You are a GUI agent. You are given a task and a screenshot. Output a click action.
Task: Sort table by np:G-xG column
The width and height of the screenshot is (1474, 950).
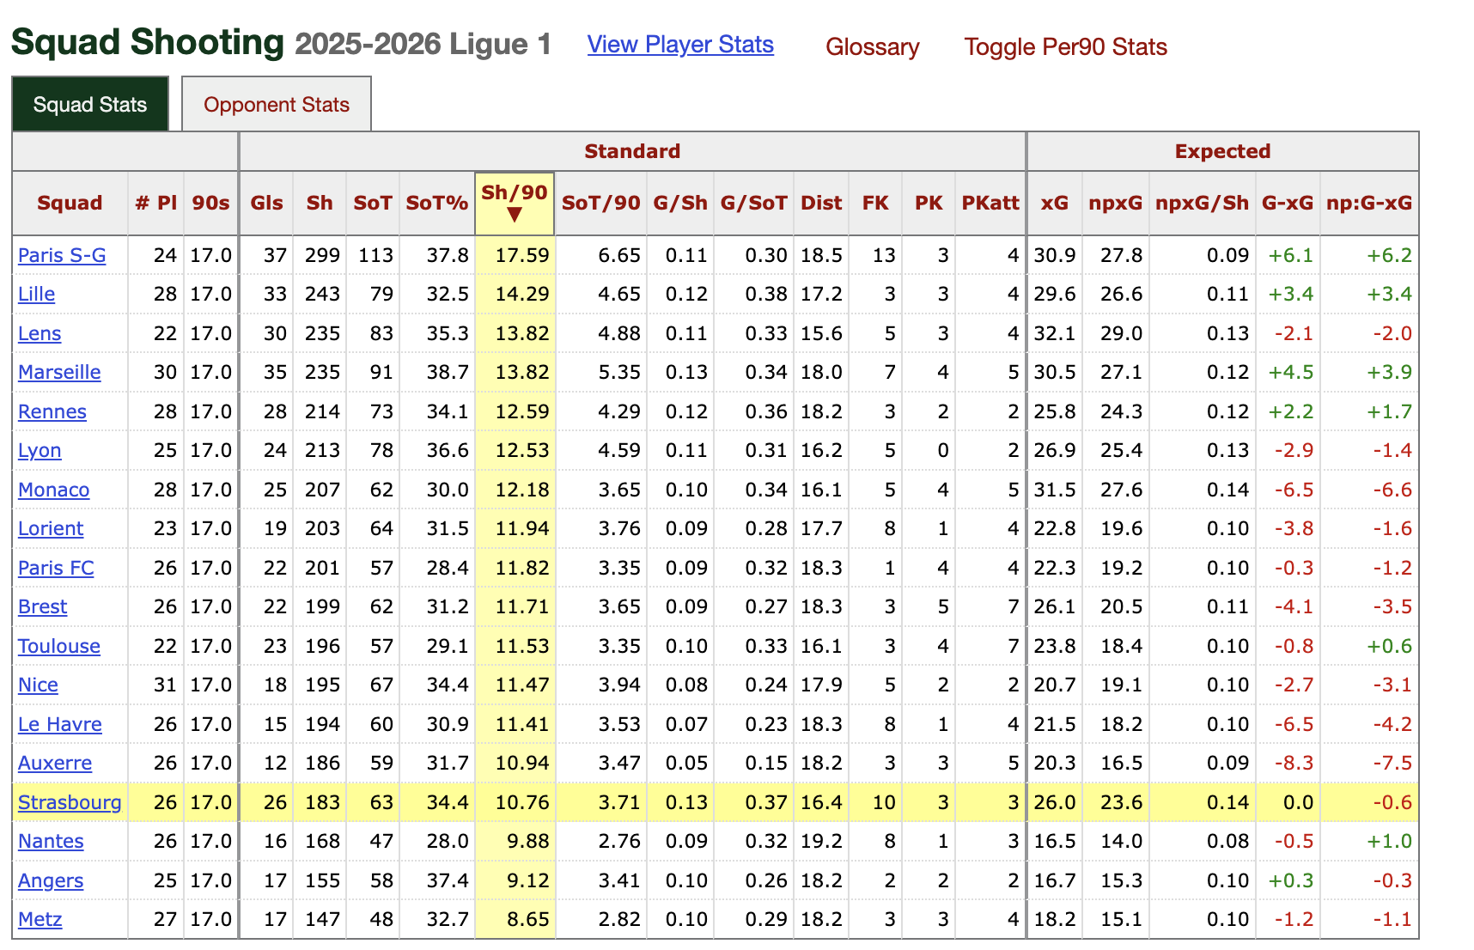(x=1369, y=203)
